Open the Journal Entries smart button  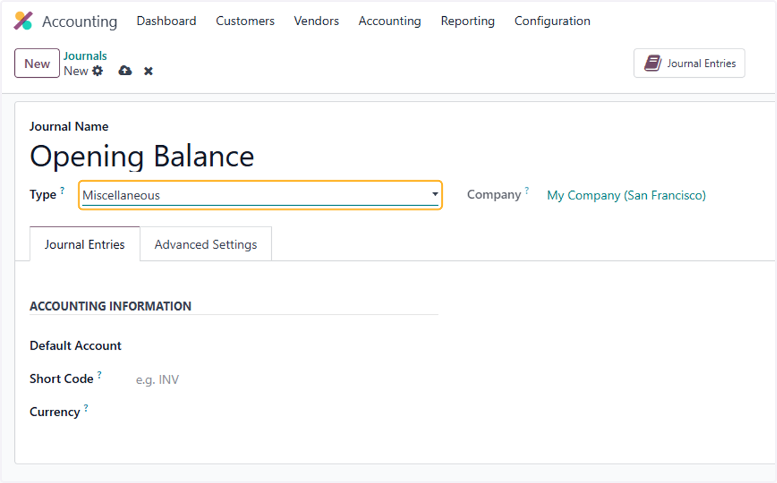690,63
